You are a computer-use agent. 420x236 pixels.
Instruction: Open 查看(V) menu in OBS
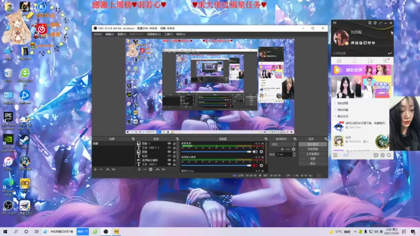tap(121, 34)
